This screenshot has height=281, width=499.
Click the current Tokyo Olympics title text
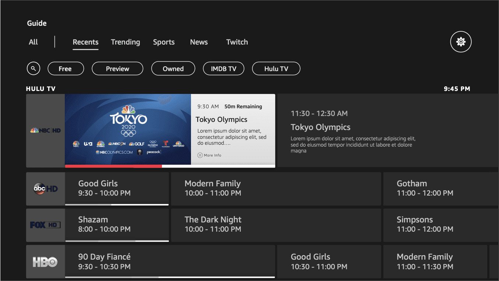pyautogui.click(x=222, y=120)
